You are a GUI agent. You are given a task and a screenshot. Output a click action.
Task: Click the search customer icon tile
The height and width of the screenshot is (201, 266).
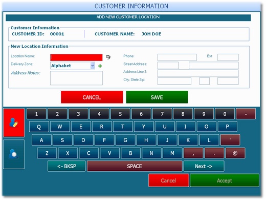(14, 154)
